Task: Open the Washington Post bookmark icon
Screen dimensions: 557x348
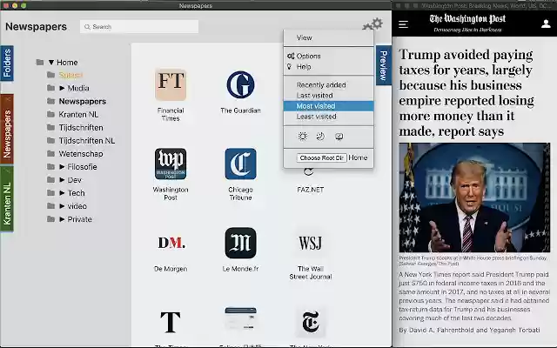Action: 171,164
